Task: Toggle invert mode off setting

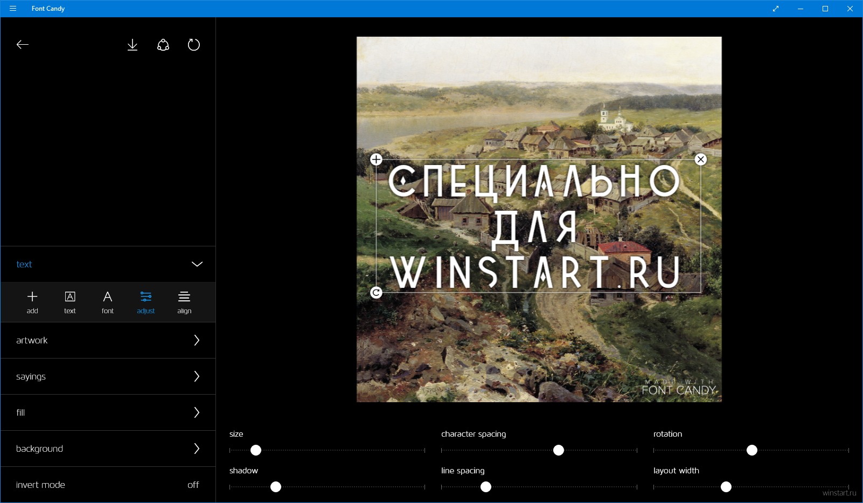Action: click(x=108, y=485)
